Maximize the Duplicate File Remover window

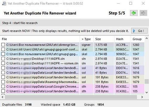131,4
